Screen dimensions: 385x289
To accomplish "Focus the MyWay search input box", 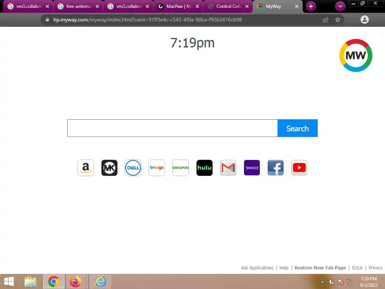I will 172,128.
